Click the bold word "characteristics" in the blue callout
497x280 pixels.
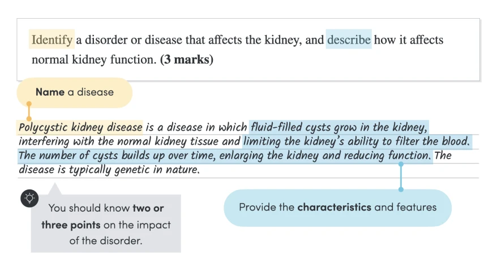pyautogui.click(x=335, y=207)
